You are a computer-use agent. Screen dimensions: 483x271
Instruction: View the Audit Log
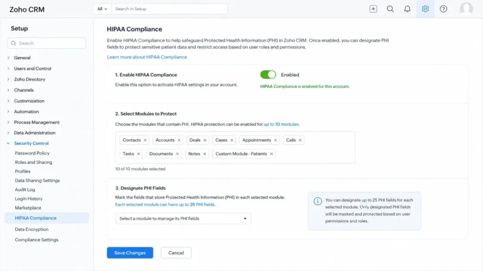point(25,190)
